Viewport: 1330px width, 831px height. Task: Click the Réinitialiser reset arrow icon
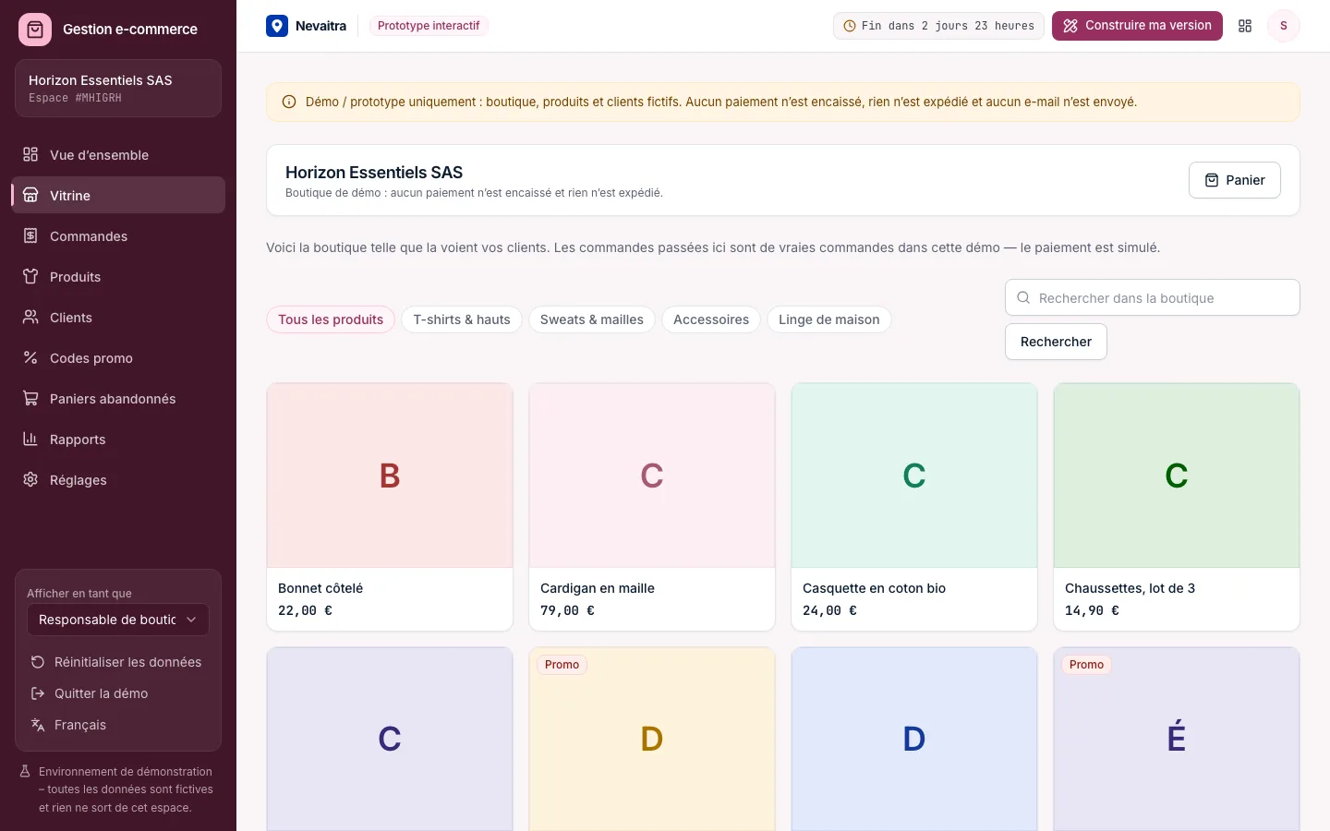pyautogui.click(x=38, y=662)
